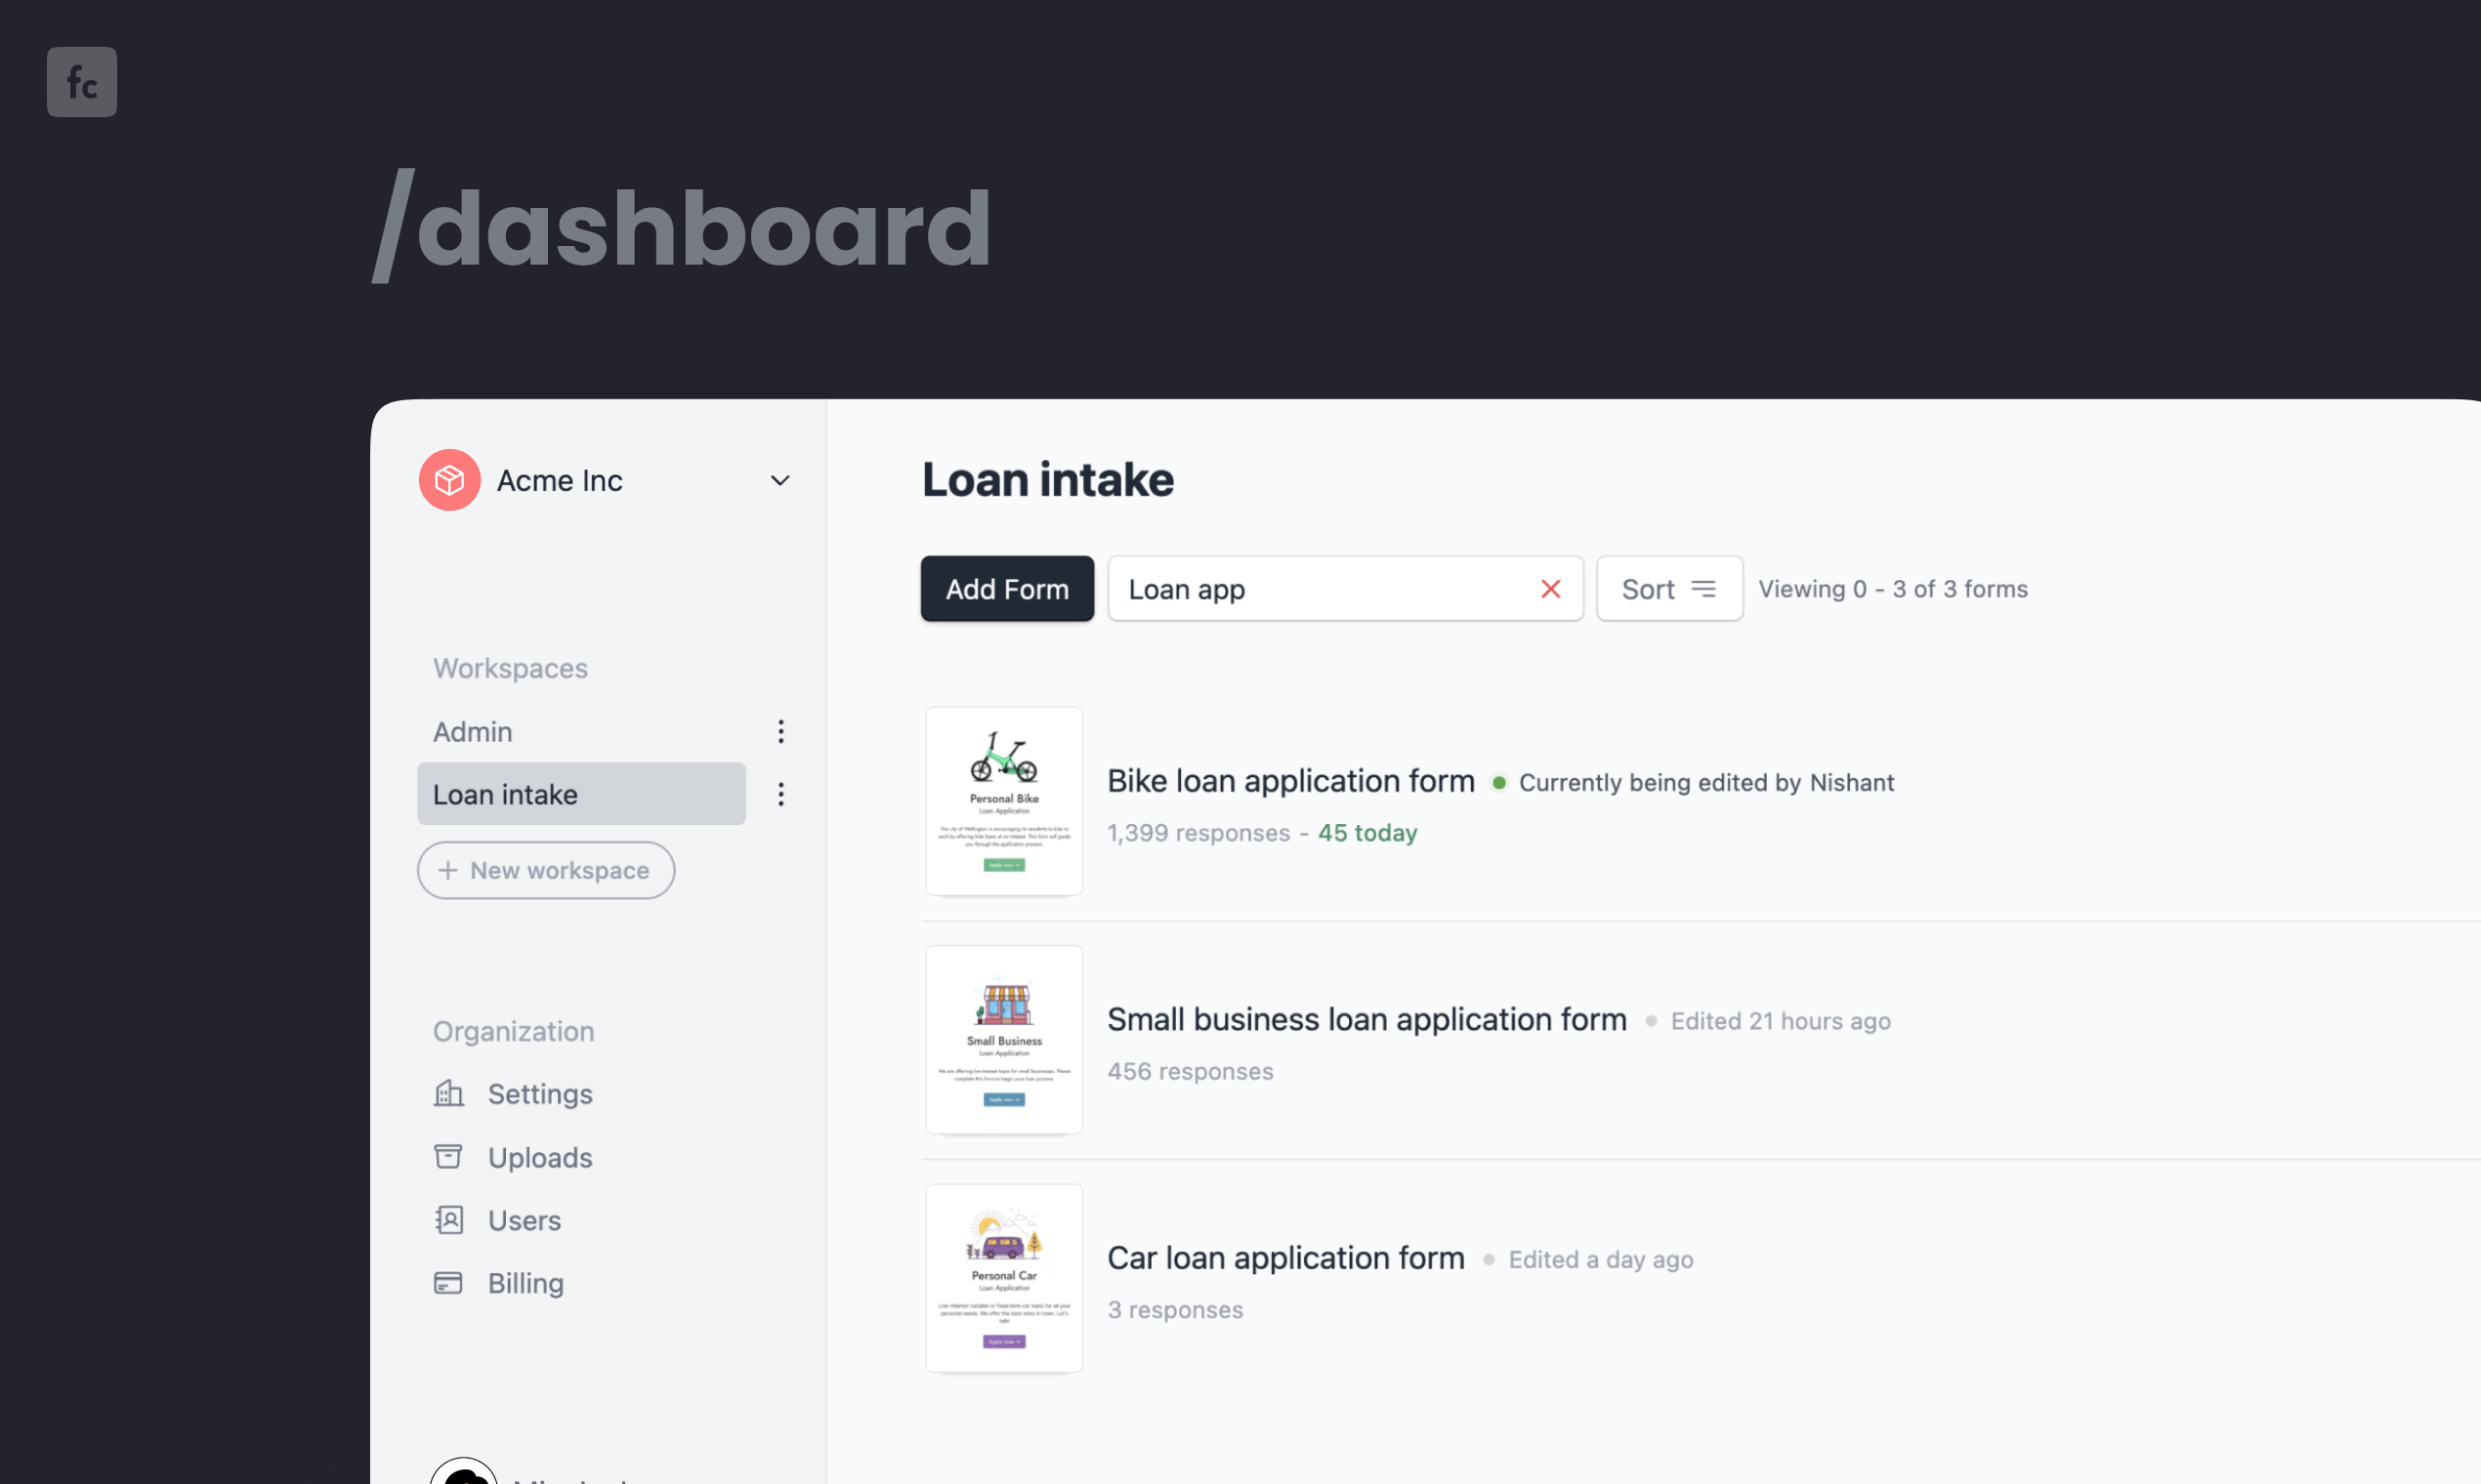The width and height of the screenshot is (2481, 1484).
Task: Click the Add Form button
Action: [1007, 589]
